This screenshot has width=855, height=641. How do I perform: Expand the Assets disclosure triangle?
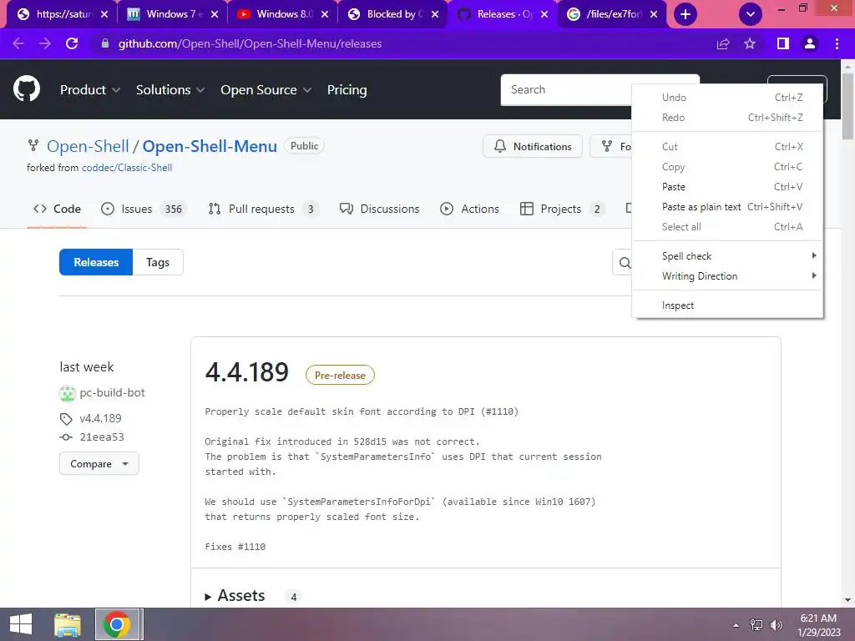[208, 597]
